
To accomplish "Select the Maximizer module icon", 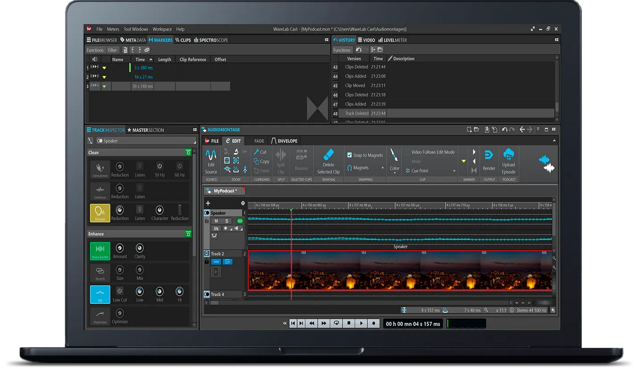I will (100, 316).
